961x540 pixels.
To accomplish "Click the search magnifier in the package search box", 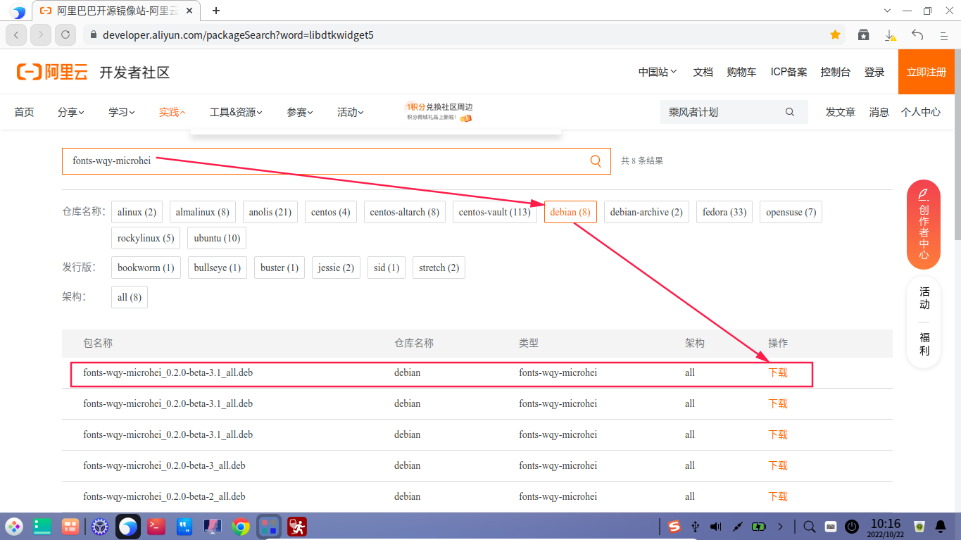I will pyautogui.click(x=595, y=161).
